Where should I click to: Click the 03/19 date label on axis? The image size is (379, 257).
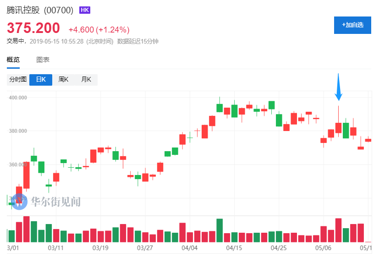(x=100, y=248)
